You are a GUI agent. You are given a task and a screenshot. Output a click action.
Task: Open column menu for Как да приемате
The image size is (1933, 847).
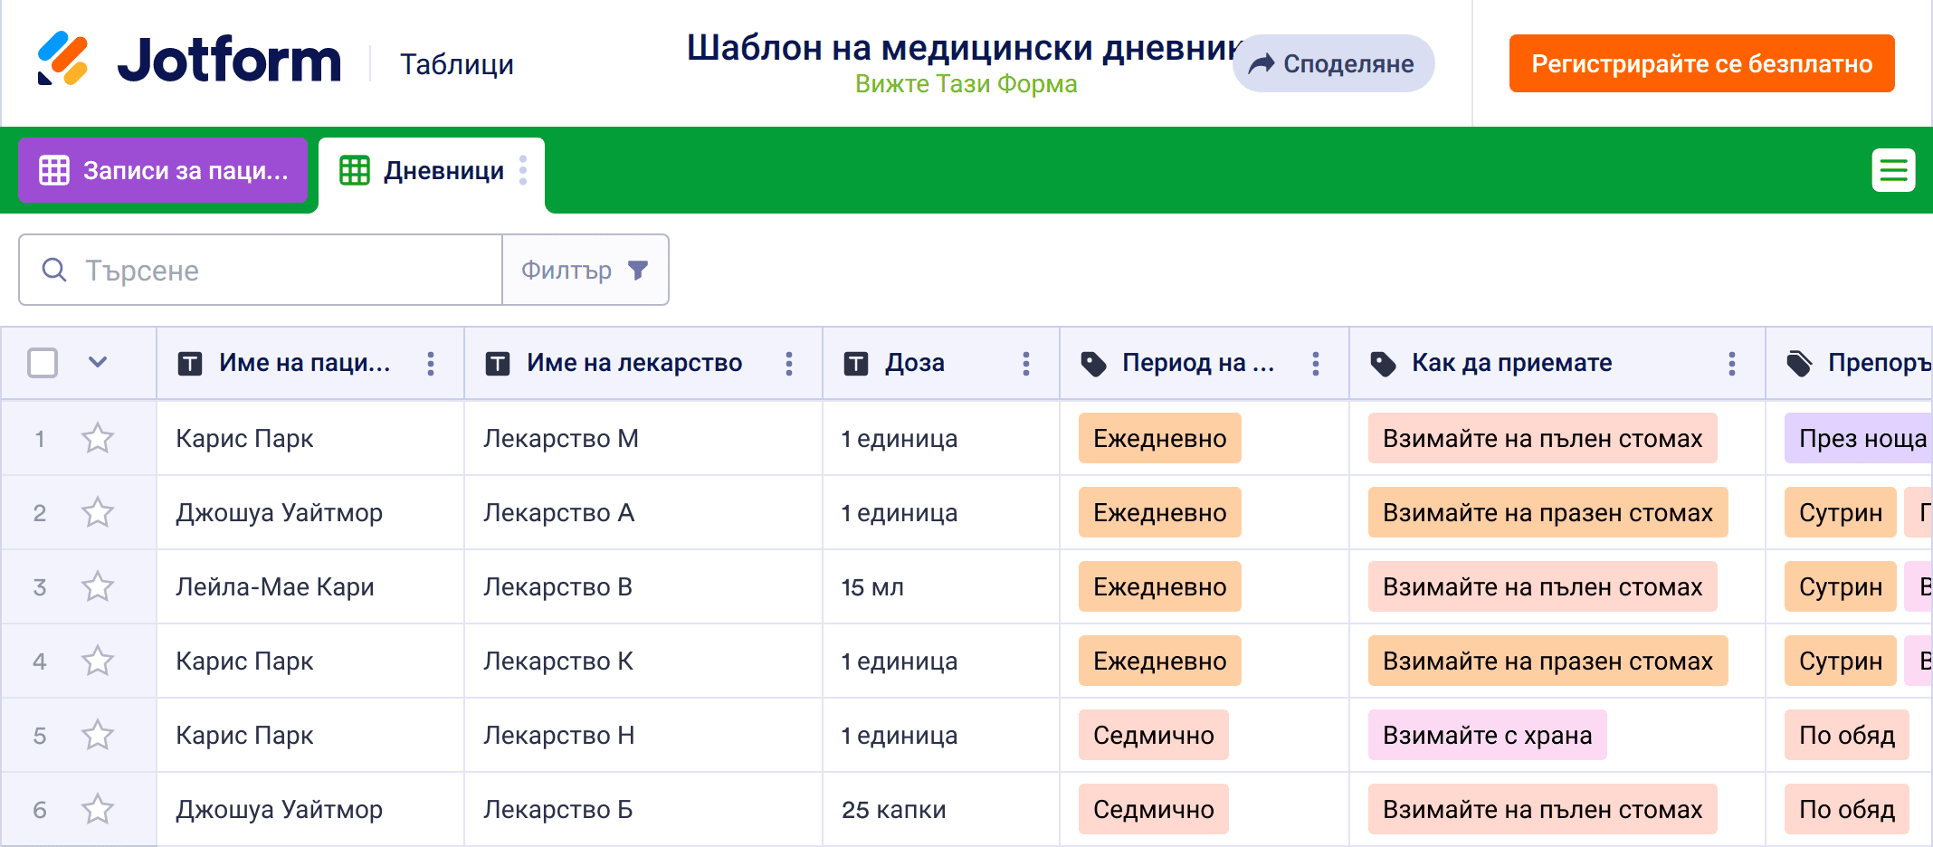1731,364
